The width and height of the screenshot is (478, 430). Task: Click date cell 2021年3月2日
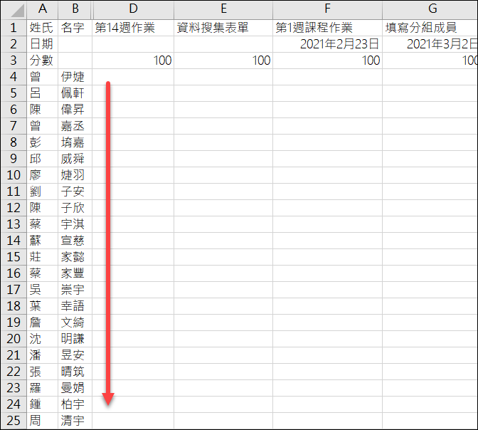430,44
